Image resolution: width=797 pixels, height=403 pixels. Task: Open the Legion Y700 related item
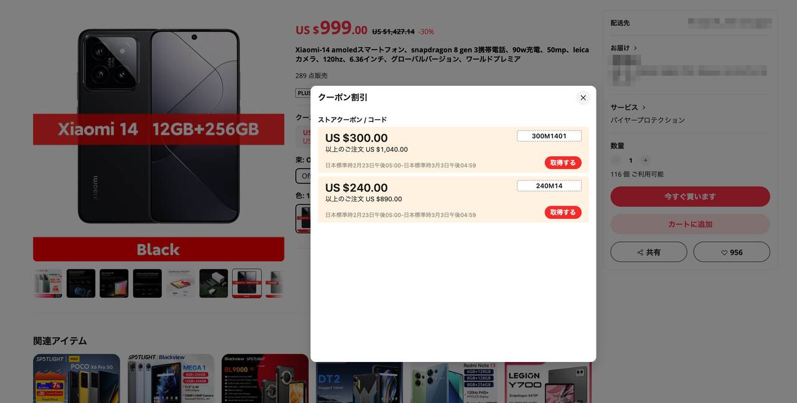pyautogui.click(x=548, y=378)
